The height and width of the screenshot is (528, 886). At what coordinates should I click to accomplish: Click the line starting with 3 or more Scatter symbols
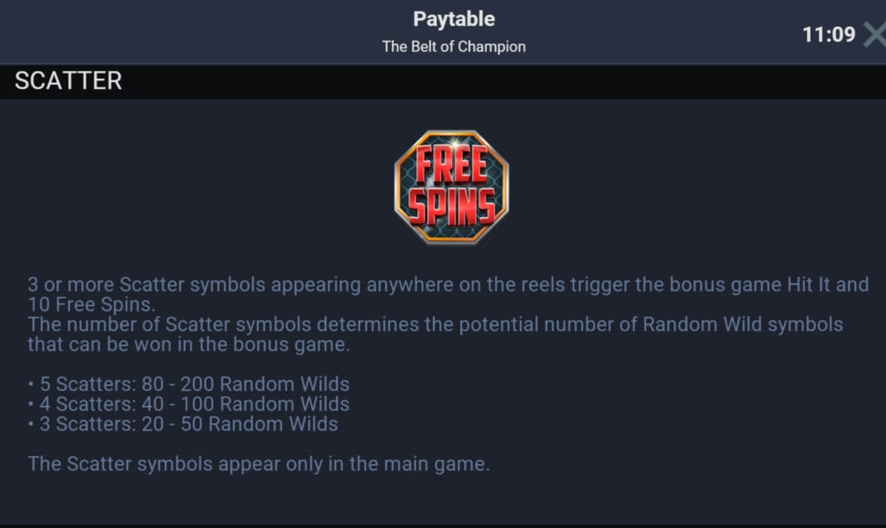click(x=448, y=285)
